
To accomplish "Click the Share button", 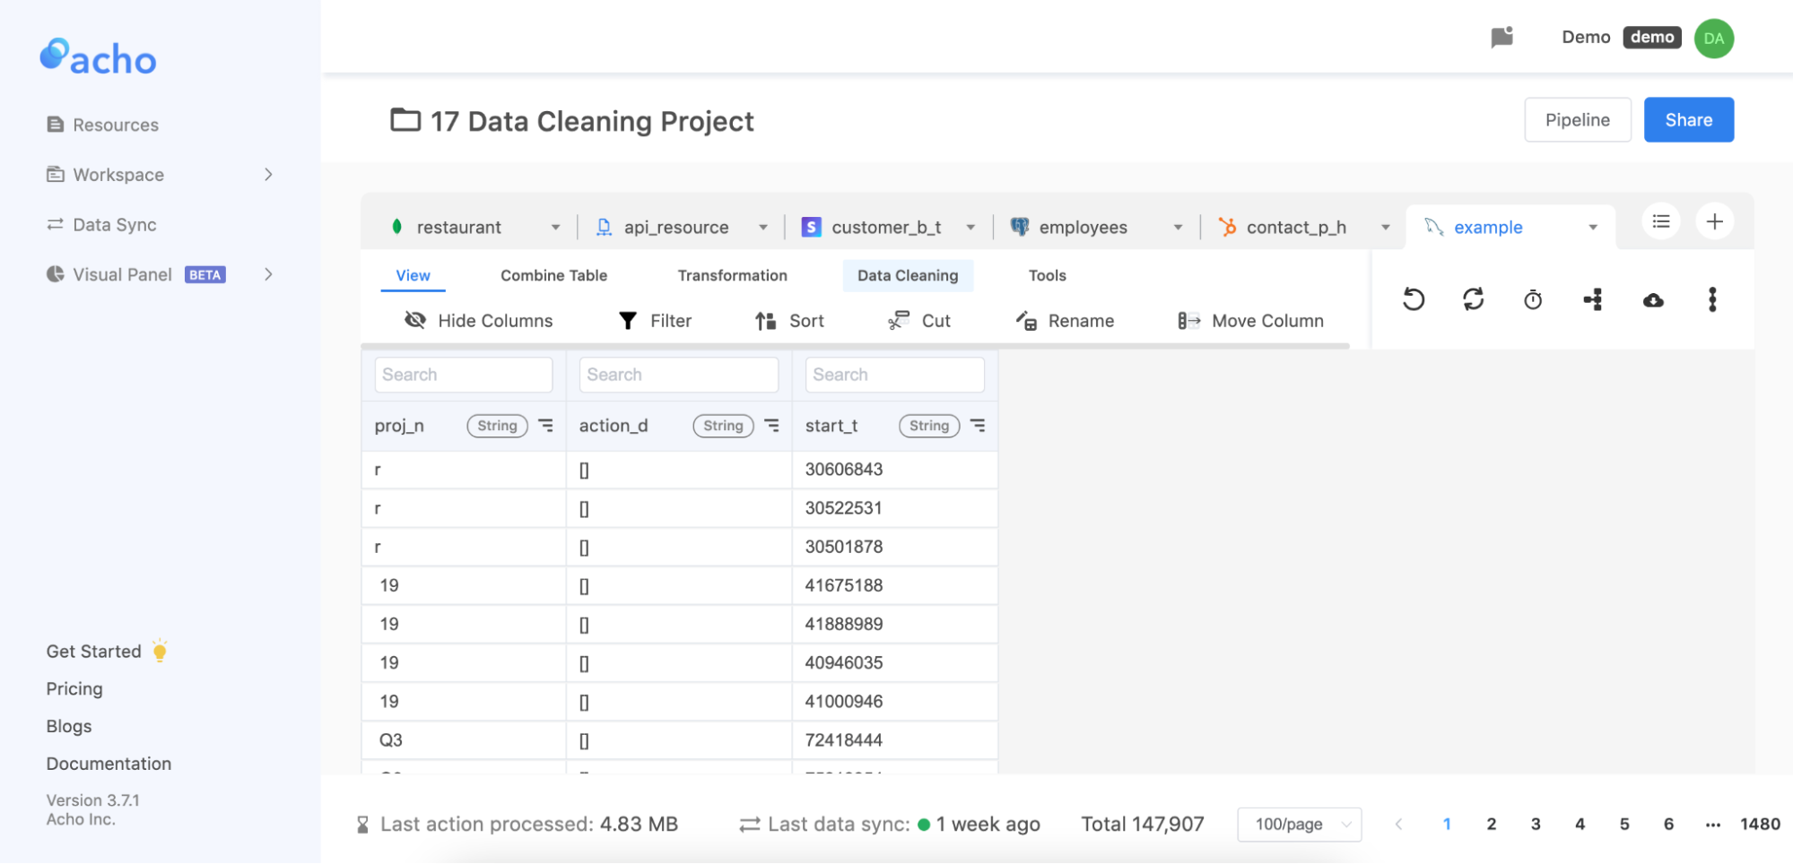I will click(x=1688, y=119).
